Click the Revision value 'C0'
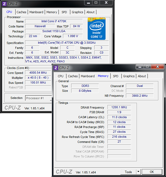Image resolution: width=166 pixels, height=177 pixels. (x=101, y=52)
